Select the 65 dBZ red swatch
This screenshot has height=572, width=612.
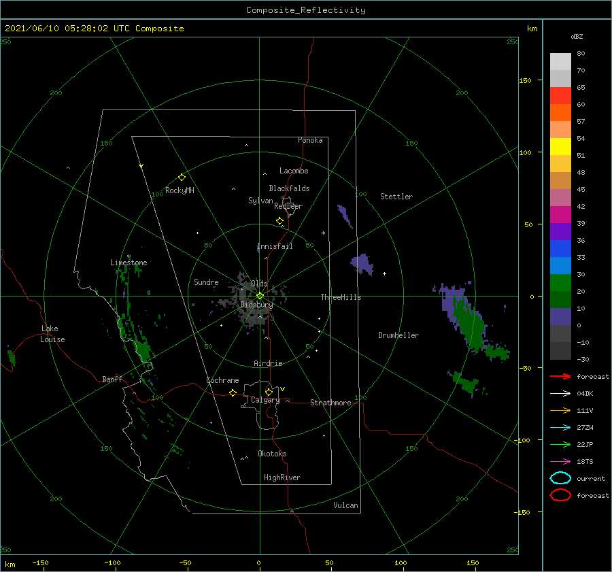click(x=560, y=96)
